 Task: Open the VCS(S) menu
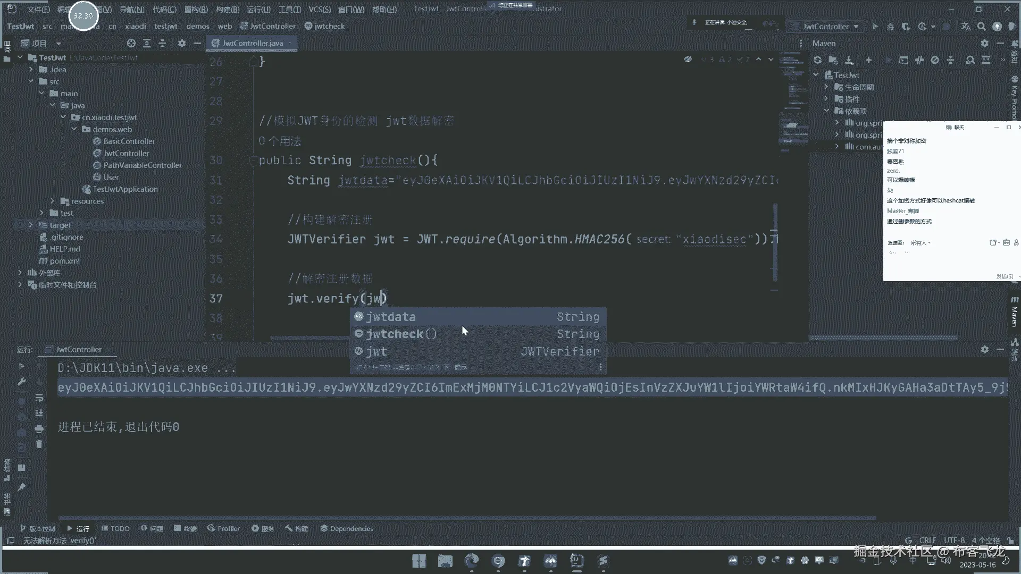tap(319, 10)
